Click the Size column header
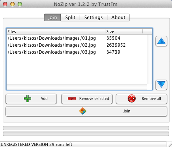Viewport: 172px width, 147px height. 124,32
